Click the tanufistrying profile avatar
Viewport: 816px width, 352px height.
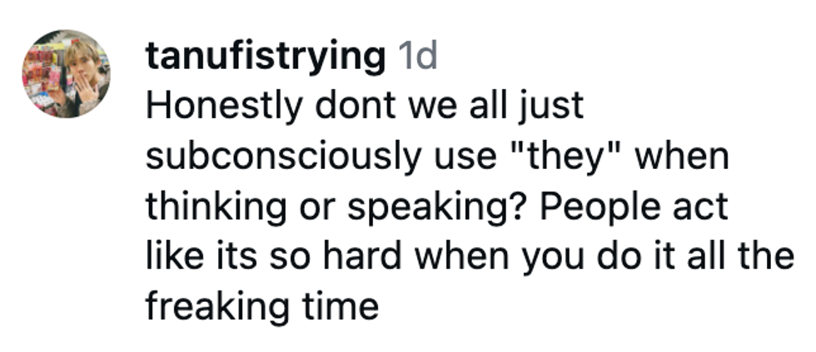coord(66,74)
